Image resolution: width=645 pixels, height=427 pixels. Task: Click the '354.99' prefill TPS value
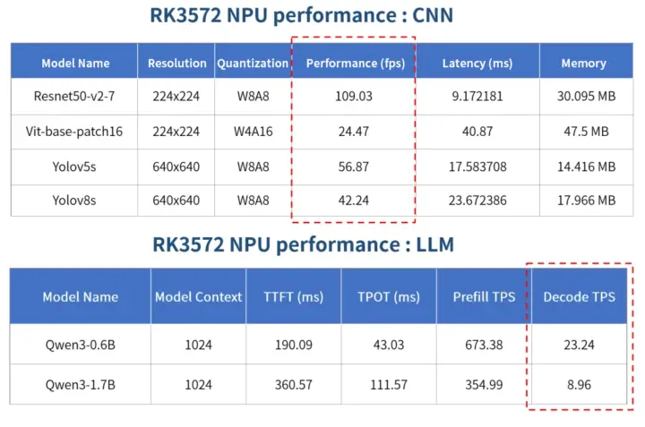484,385
